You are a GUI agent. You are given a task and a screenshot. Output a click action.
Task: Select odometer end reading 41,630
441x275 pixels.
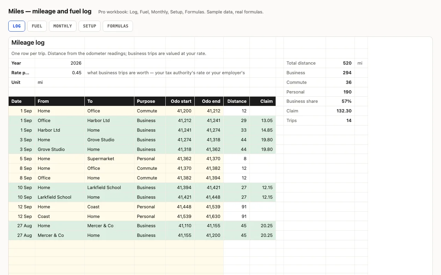(209, 217)
